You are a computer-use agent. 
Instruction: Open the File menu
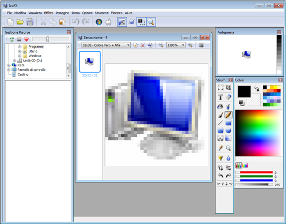click(x=9, y=13)
